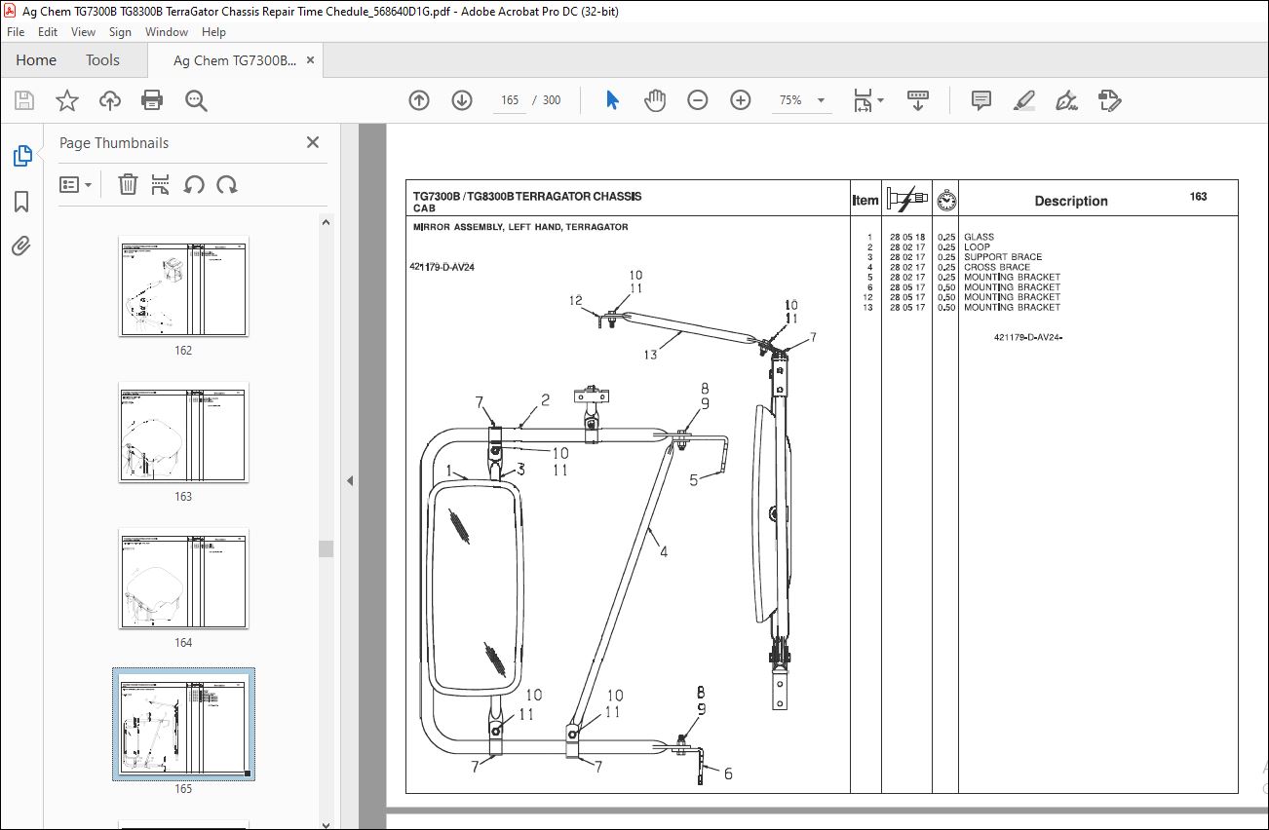Screen dimensions: 1269x830
Task: Switch to the Tools tab
Action: [x=102, y=60]
